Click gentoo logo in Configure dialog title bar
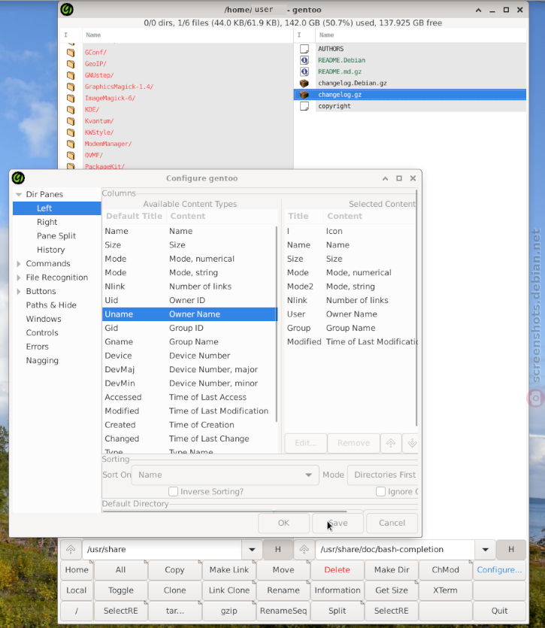 [18, 177]
